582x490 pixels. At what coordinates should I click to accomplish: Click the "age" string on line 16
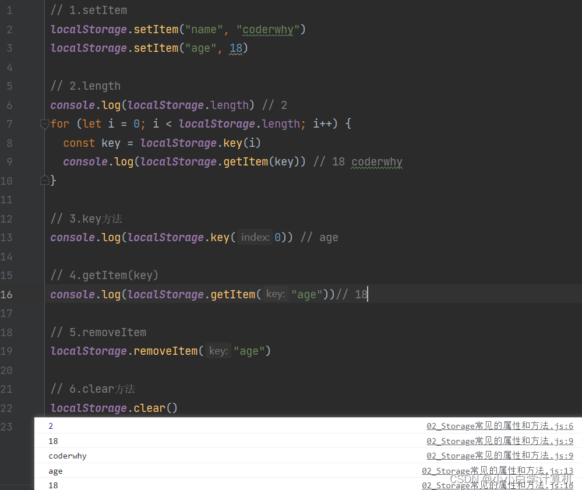[x=306, y=294]
